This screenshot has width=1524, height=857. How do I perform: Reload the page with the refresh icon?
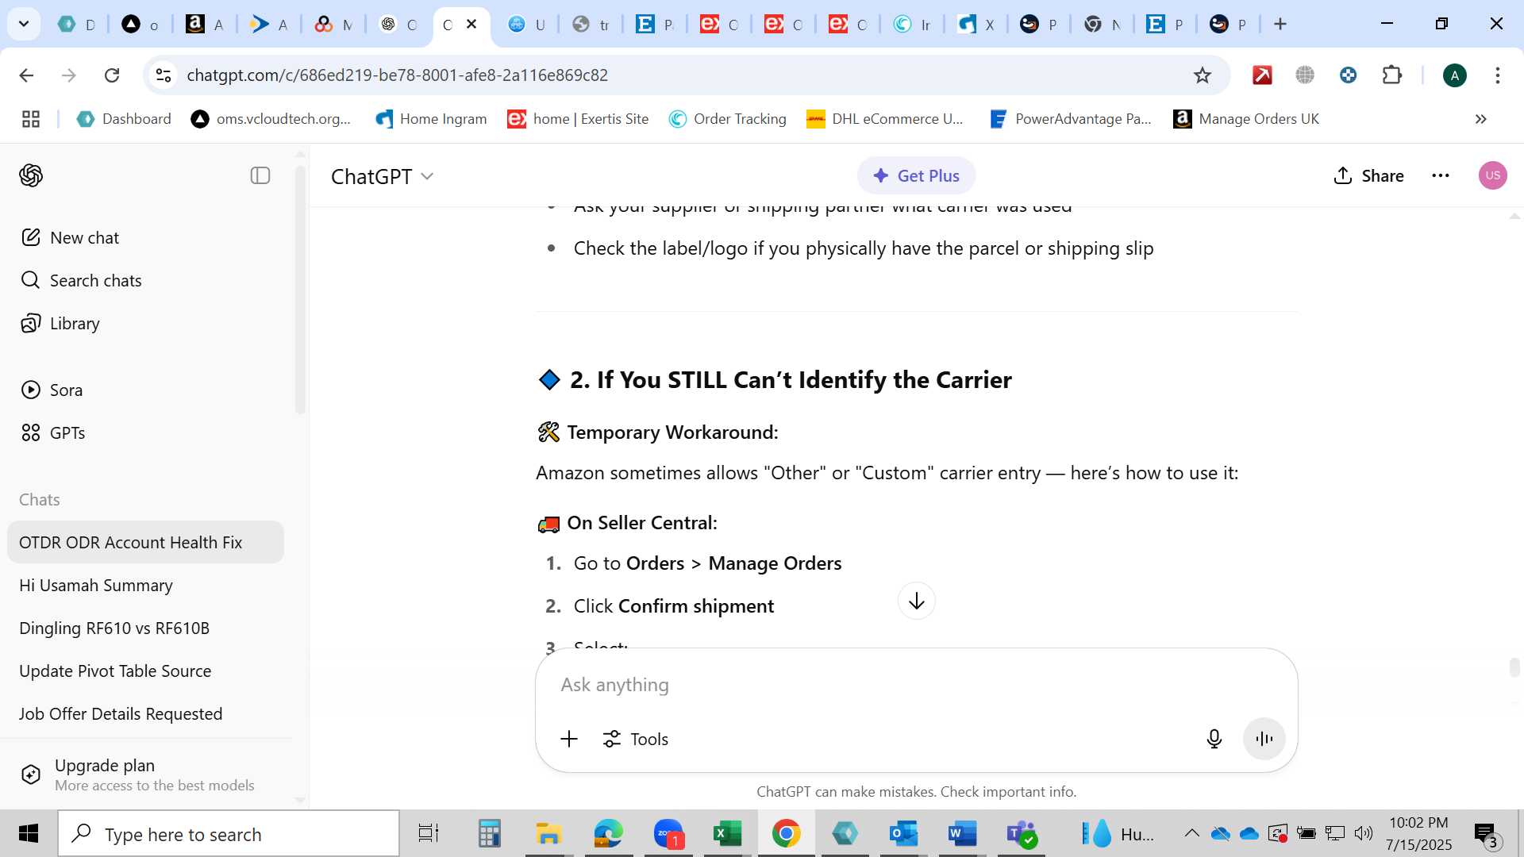(112, 75)
